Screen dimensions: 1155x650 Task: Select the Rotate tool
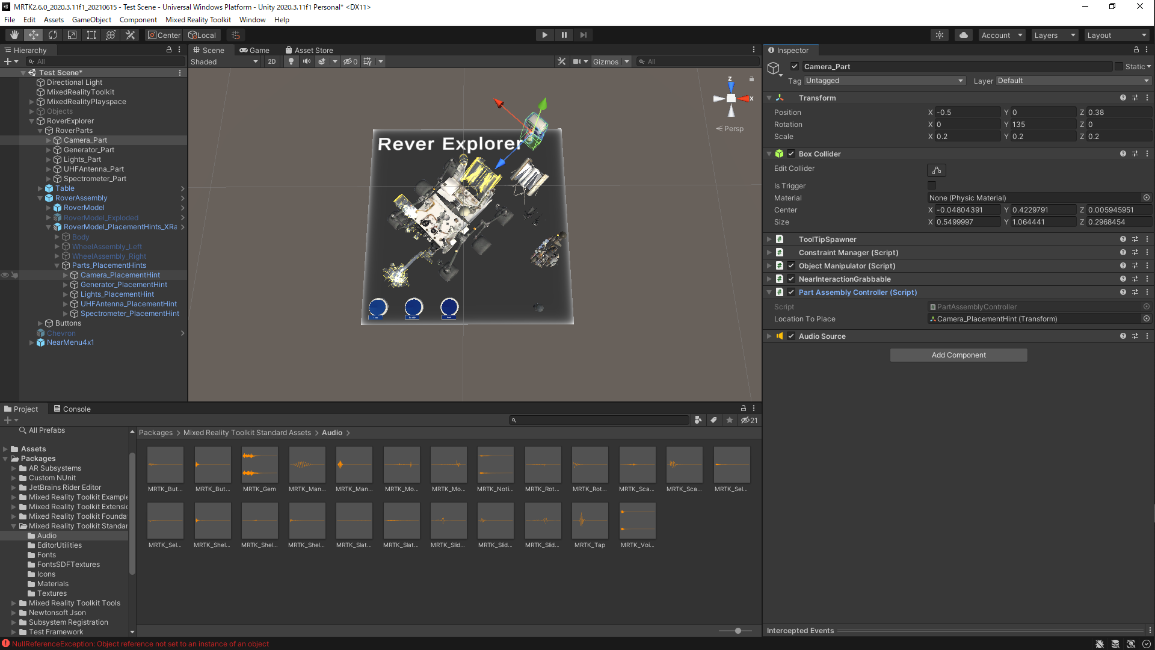click(53, 35)
